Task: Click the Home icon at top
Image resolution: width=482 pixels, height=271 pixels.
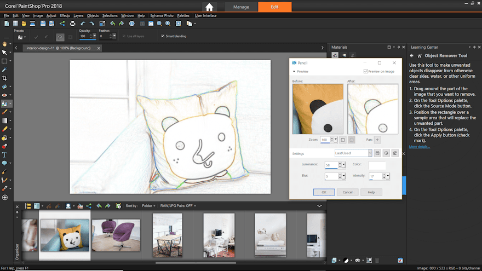Action: click(x=209, y=7)
